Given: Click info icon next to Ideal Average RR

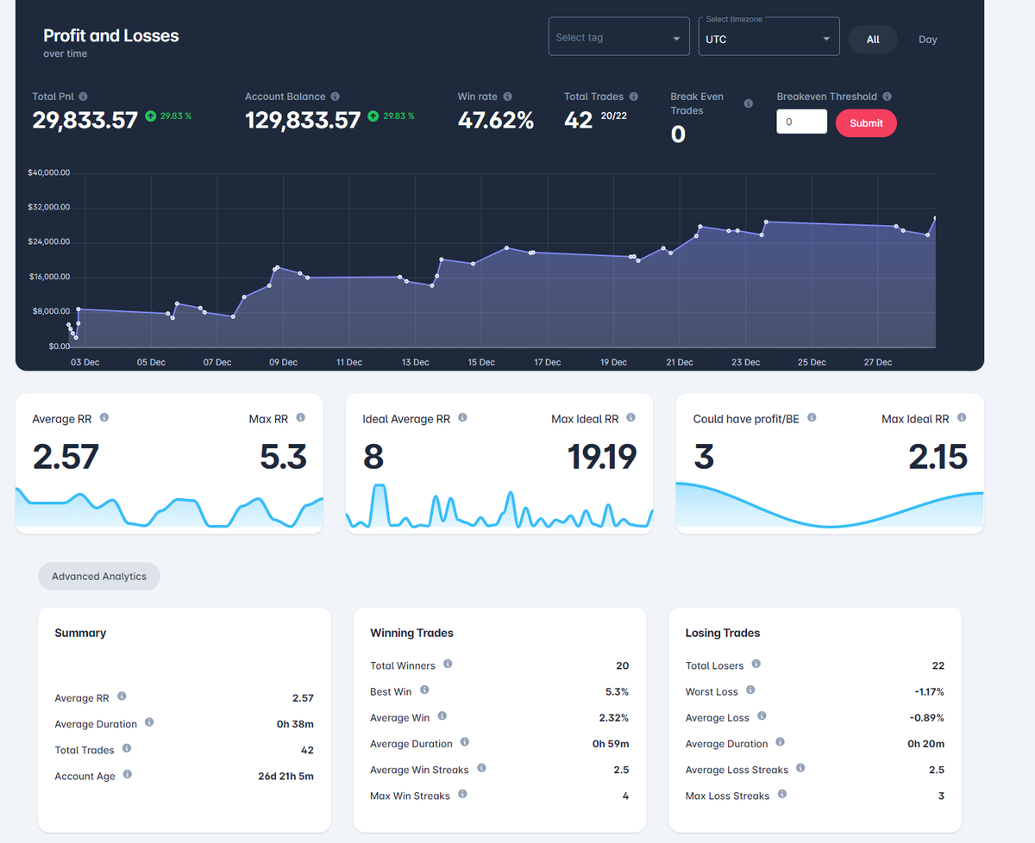Looking at the screenshot, I should tap(462, 418).
